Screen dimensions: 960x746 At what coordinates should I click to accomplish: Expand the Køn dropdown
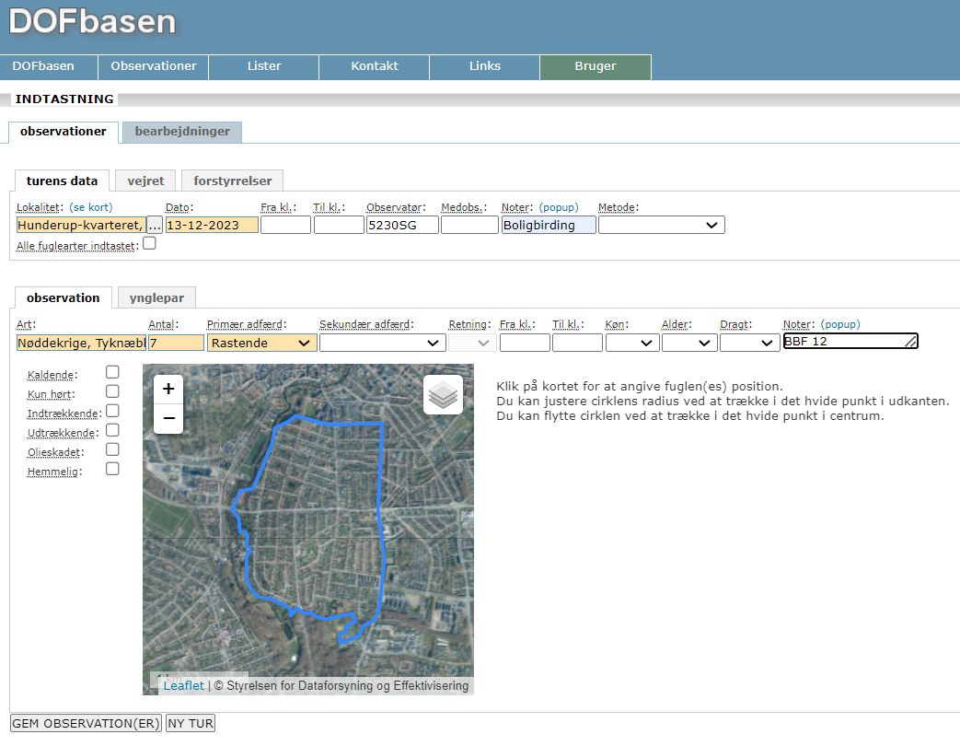[631, 343]
